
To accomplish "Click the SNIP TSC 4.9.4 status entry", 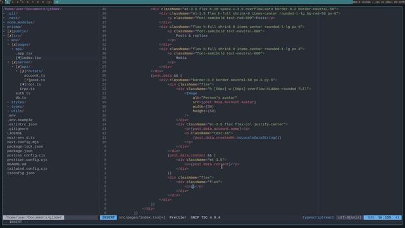I will 206,217.
